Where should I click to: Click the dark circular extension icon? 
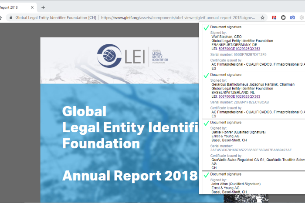tap(283, 18)
